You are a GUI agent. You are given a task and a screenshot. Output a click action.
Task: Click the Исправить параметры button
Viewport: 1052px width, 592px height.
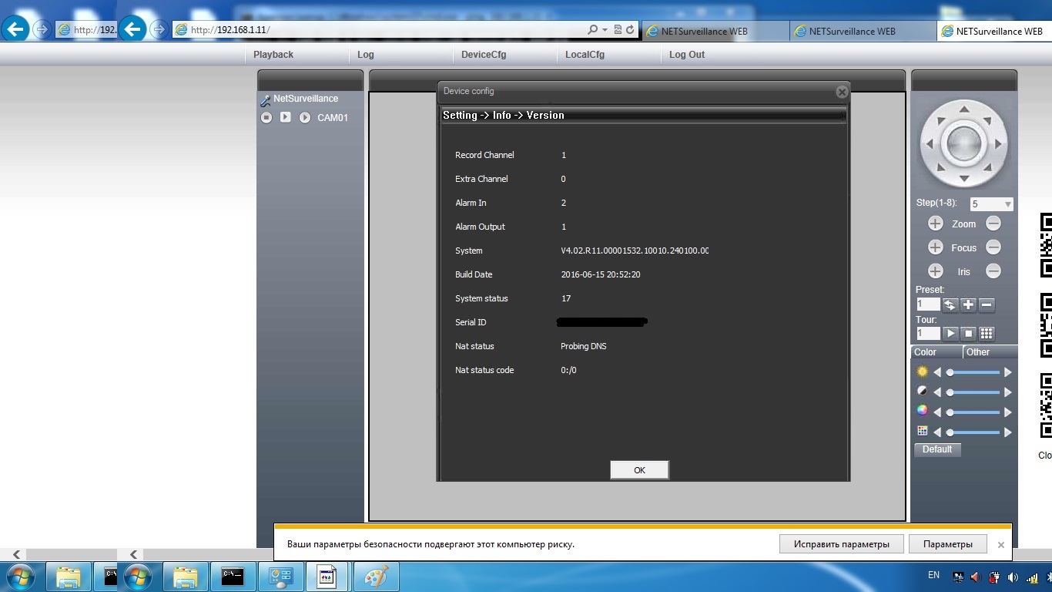point(840,544)
